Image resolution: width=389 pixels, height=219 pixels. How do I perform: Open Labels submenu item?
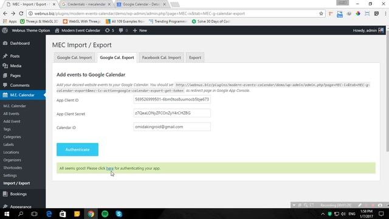click(9, 145)
